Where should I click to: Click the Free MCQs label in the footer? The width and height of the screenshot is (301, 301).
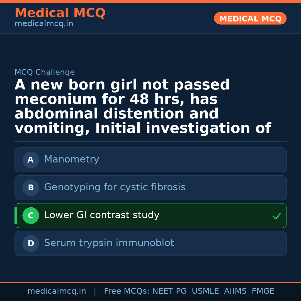(x=127, y=291)
